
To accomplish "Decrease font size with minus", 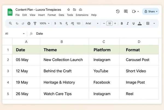I will (104, 23).
